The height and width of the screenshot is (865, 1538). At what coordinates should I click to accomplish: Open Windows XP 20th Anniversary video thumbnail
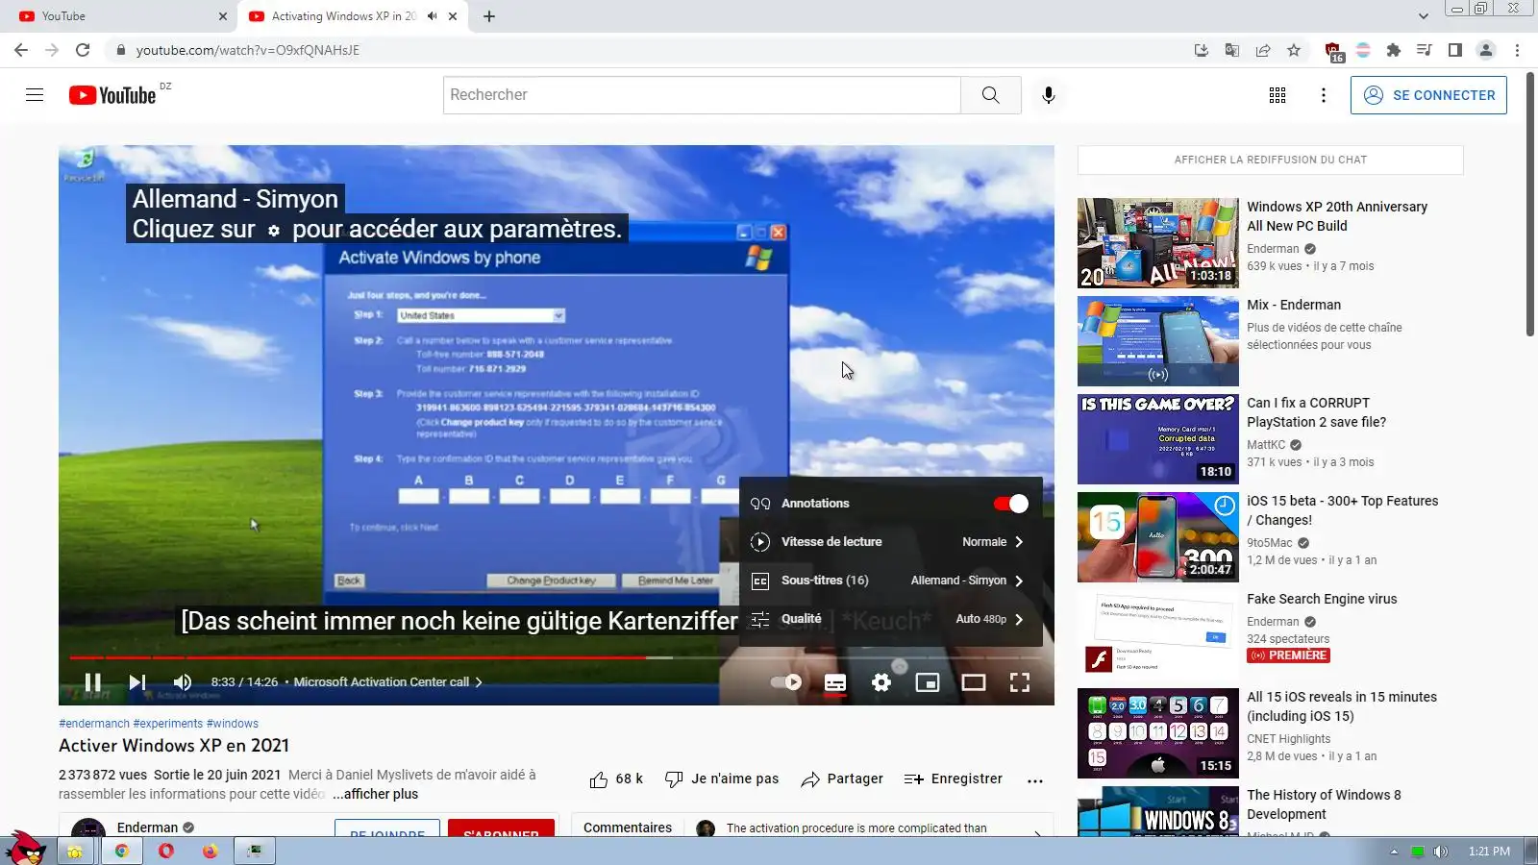click(1158, 243)
